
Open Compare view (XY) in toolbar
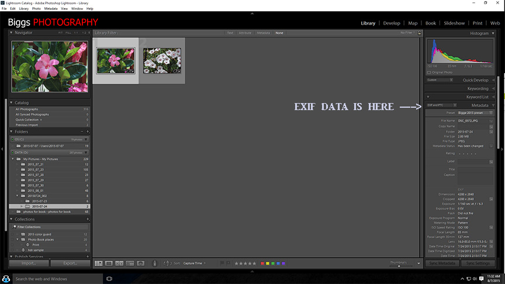(119, 264)
